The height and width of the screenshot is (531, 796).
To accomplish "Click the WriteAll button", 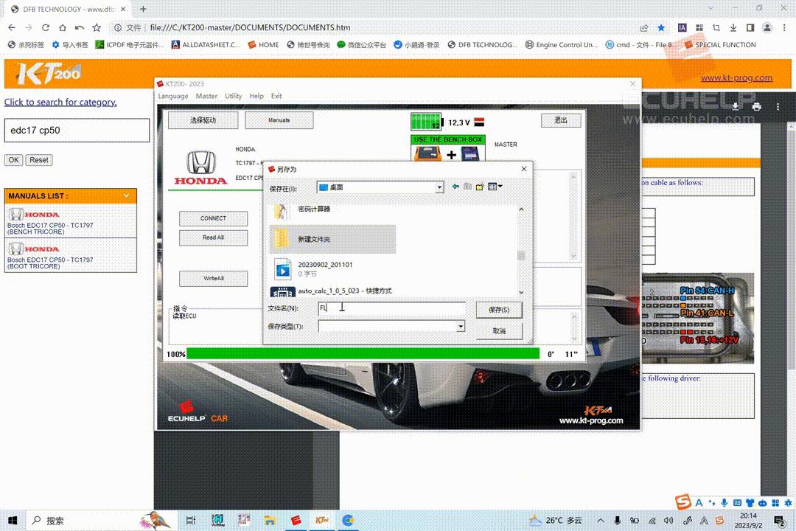I will coord(213,279).
